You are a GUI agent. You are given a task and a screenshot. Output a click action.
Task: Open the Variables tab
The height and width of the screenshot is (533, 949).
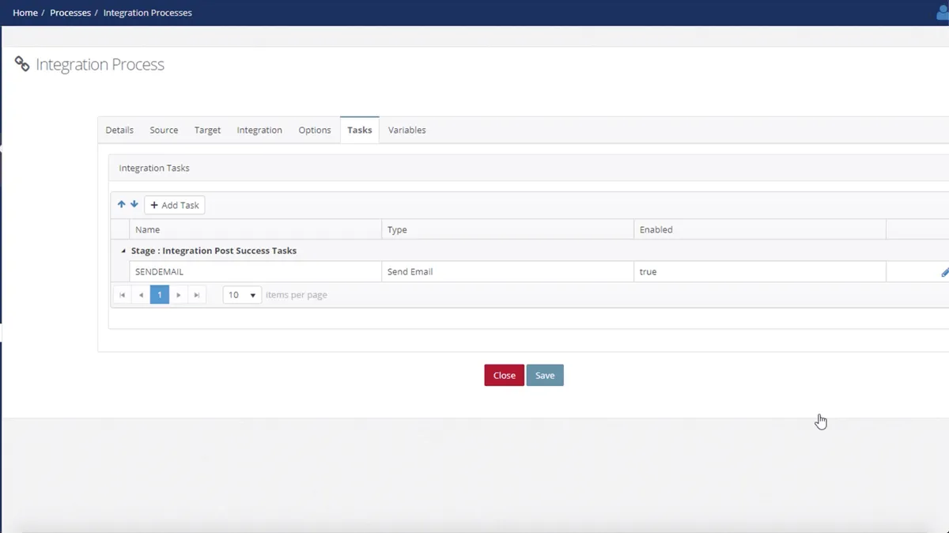[406, 130]
